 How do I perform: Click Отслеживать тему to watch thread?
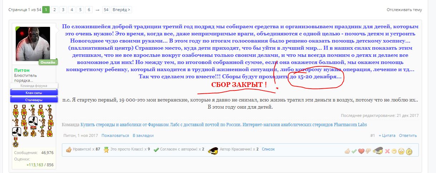pyautogui.click(x=404, y=10)
